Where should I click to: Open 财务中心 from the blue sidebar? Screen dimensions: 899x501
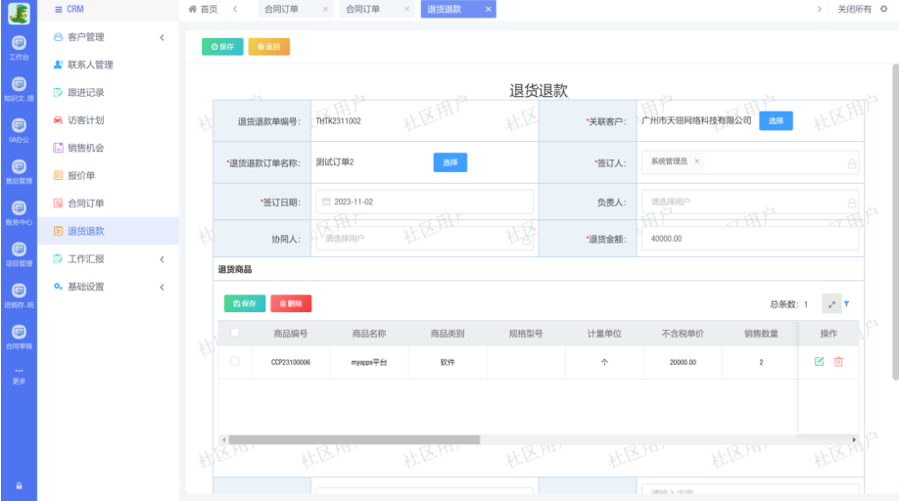pos(19,212)
